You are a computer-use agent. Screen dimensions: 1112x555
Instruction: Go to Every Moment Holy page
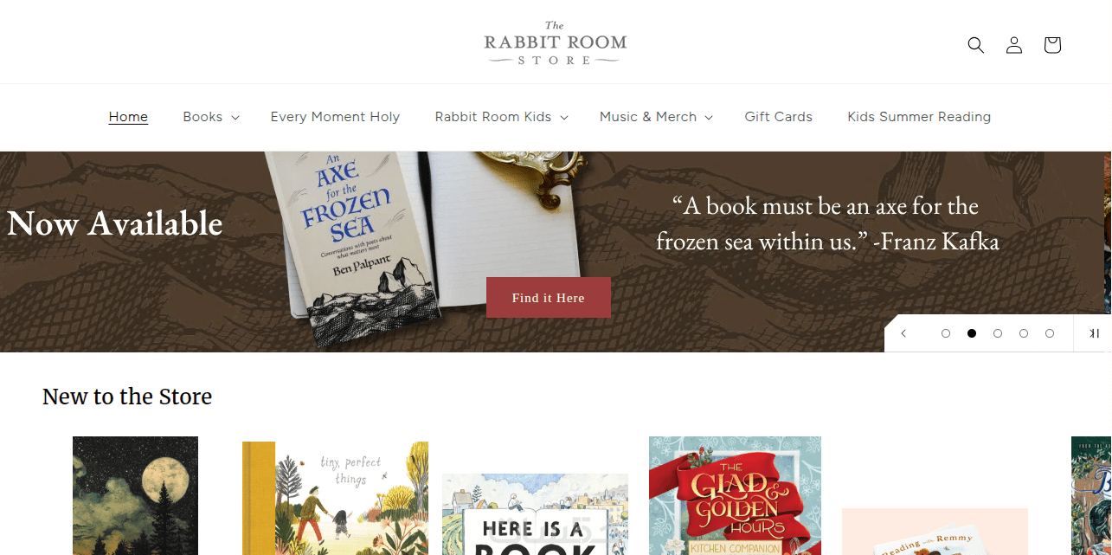coord(335,117)
